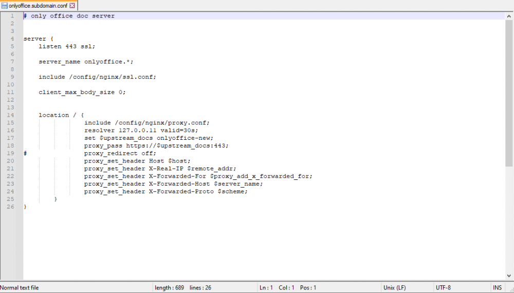This screenshot has width=514, height=293.
Task: Click 'Ln : 1' in status bar
Action: [x=266, y=288]
